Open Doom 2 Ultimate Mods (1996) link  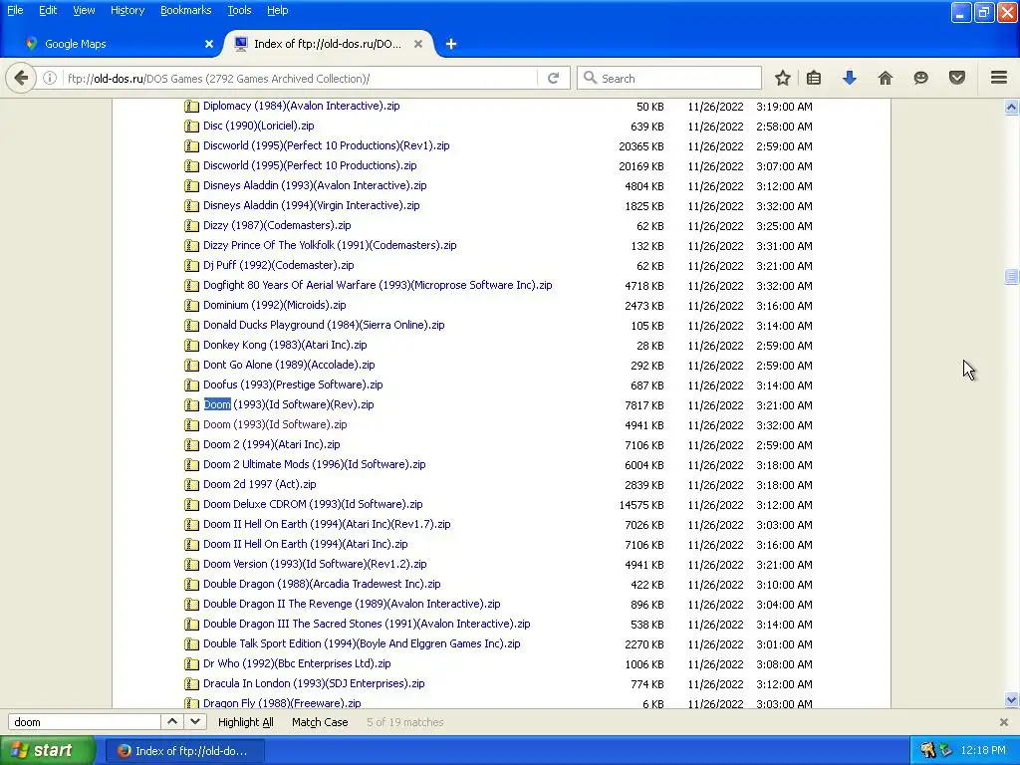pyautogui.click(x=314, y=464)
